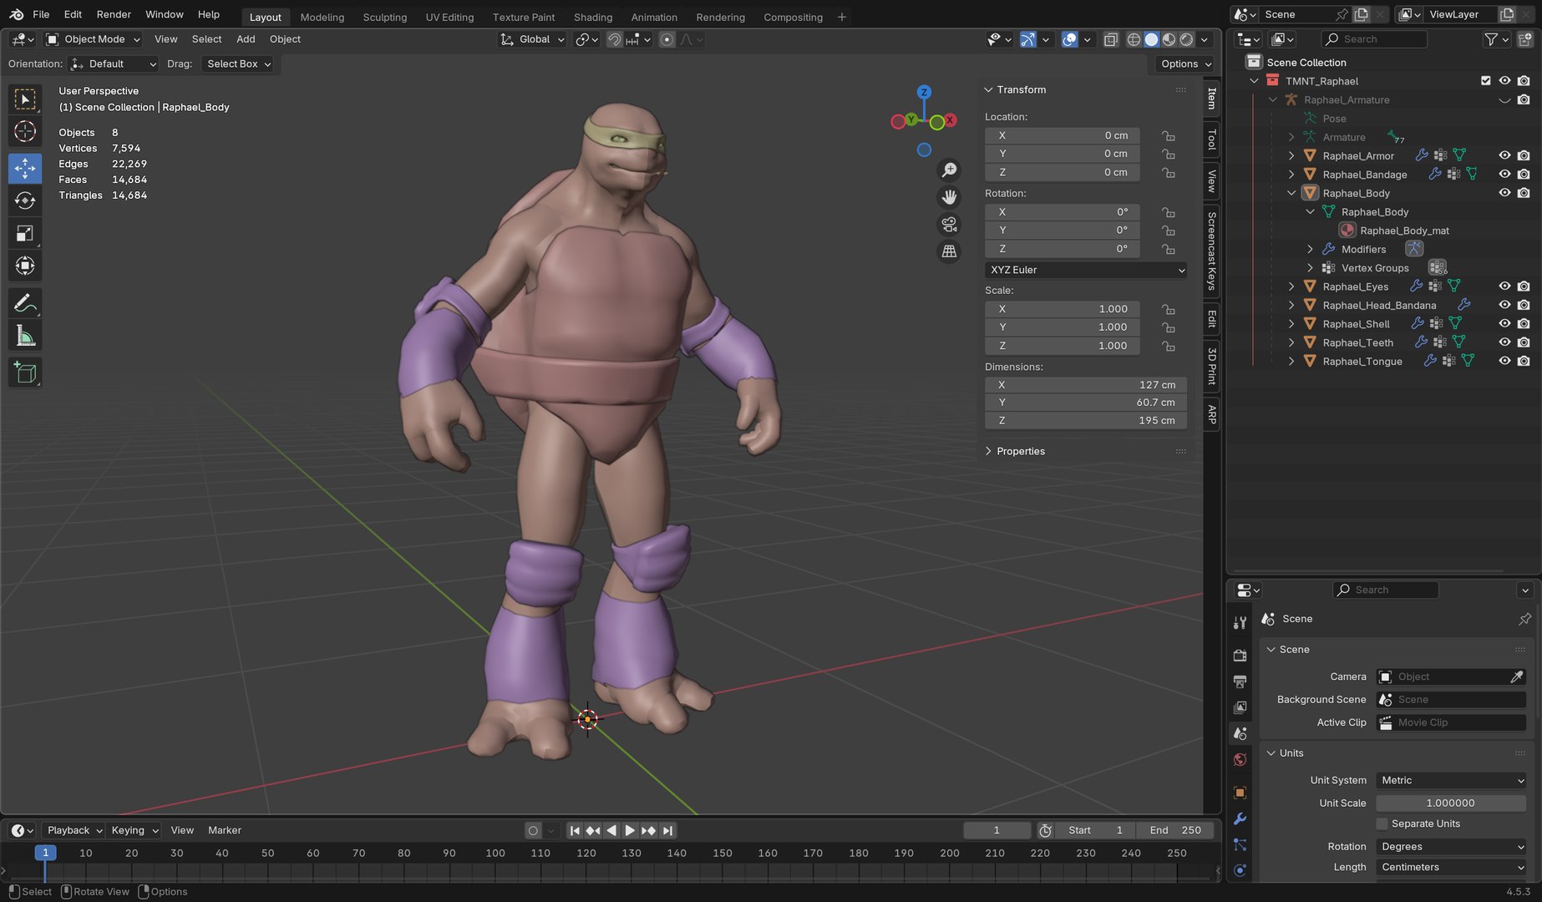Click the Box Select tool icon
Screen dimensions: 1542x902
(x=25, y=99)
